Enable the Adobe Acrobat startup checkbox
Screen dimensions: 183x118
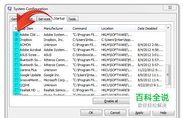[x=16, y=50]
